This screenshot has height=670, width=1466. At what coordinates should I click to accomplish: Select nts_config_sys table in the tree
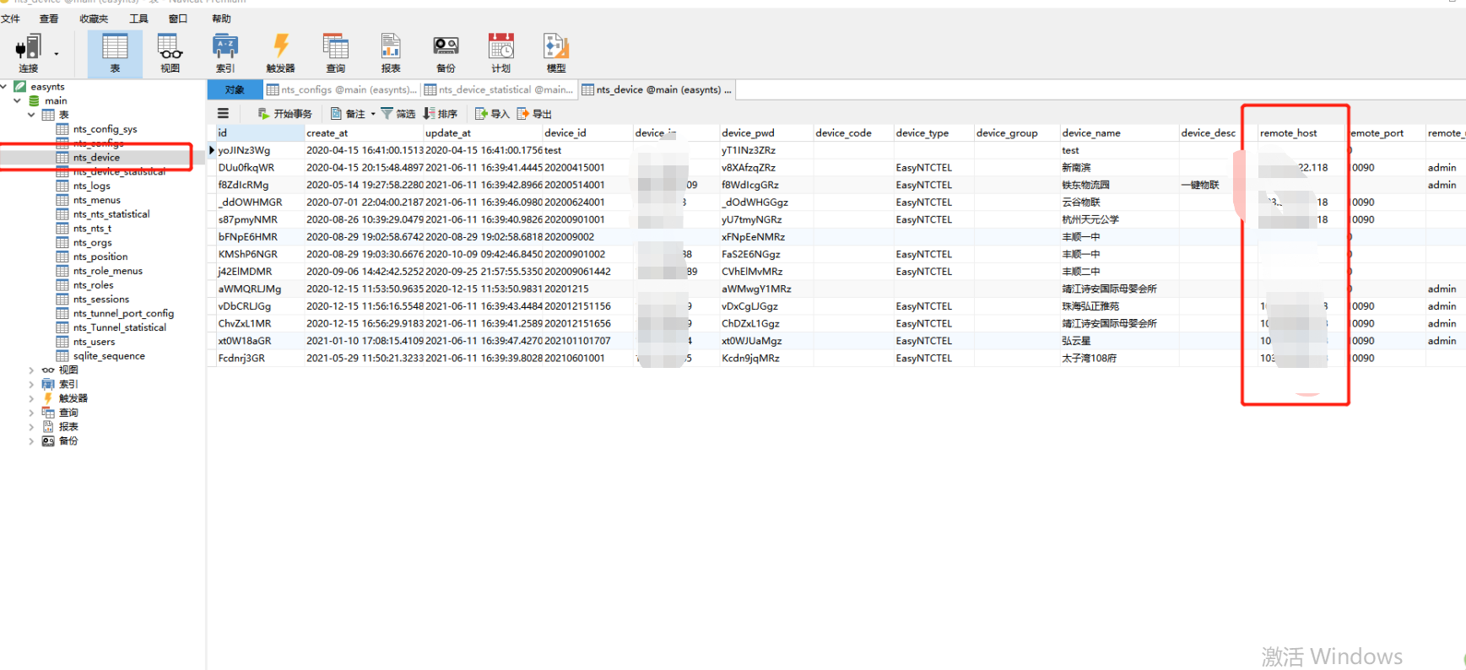pyautogui.click(x=105, y=129)
